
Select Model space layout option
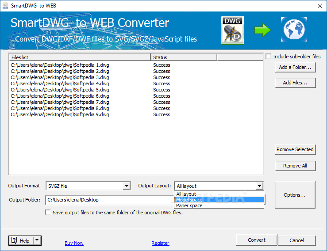tap(219, 200)
